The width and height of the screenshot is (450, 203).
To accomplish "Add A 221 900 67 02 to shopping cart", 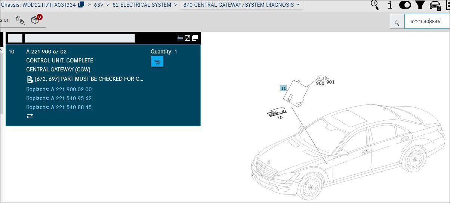I will tap(157, 62).
